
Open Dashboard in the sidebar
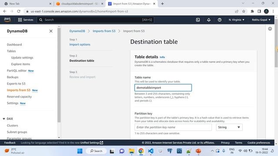tap(14, 45)
